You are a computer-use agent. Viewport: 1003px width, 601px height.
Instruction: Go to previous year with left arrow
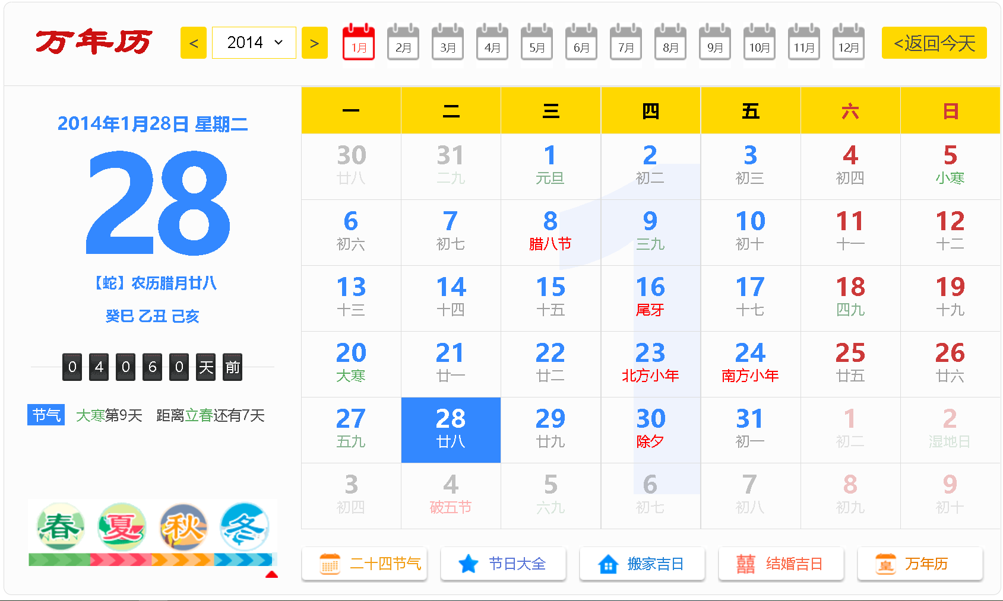194,43
